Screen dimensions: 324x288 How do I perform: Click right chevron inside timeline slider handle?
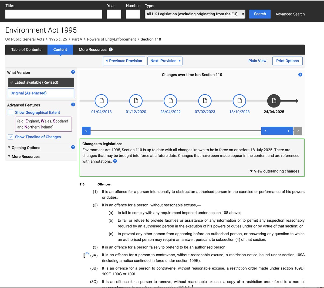tap(288, 131)
